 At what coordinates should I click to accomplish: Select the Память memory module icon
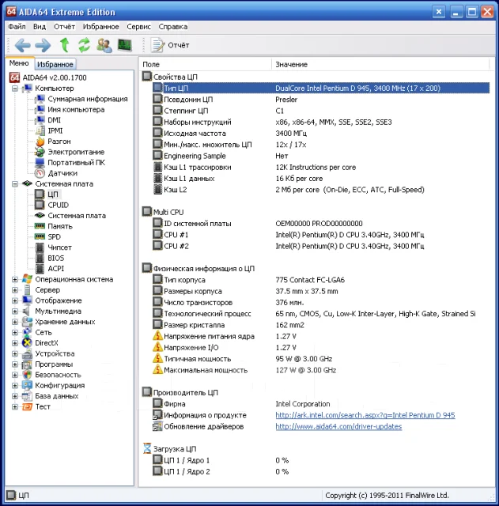pos(40,226)
